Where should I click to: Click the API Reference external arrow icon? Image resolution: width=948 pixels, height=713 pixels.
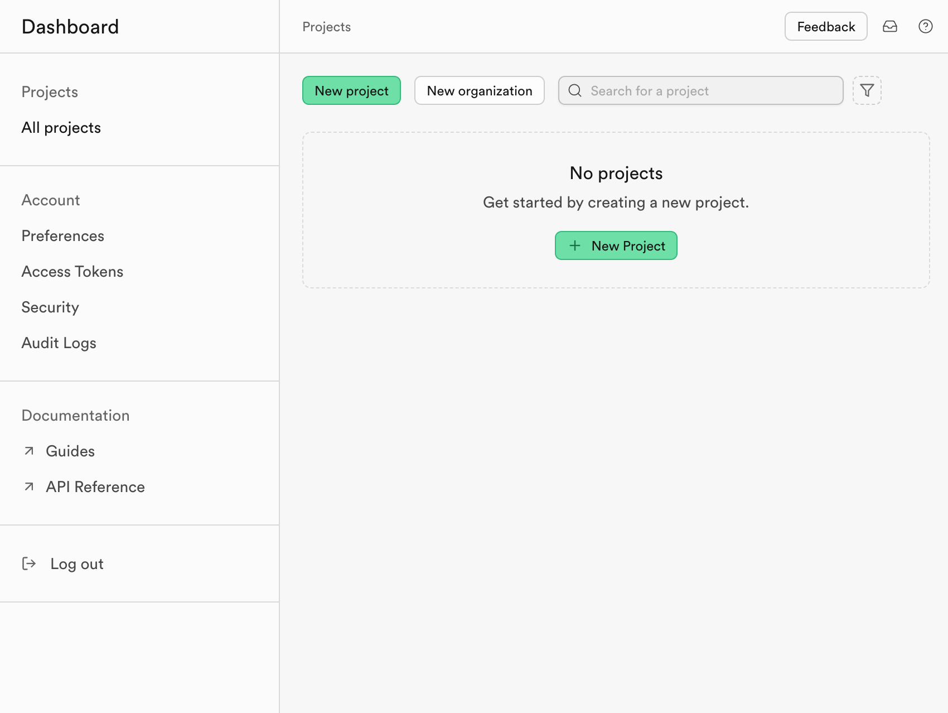point(29,486)
